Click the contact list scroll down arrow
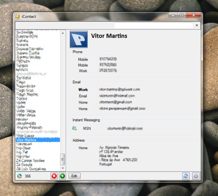The image size is (218, 196). [63, 168]
